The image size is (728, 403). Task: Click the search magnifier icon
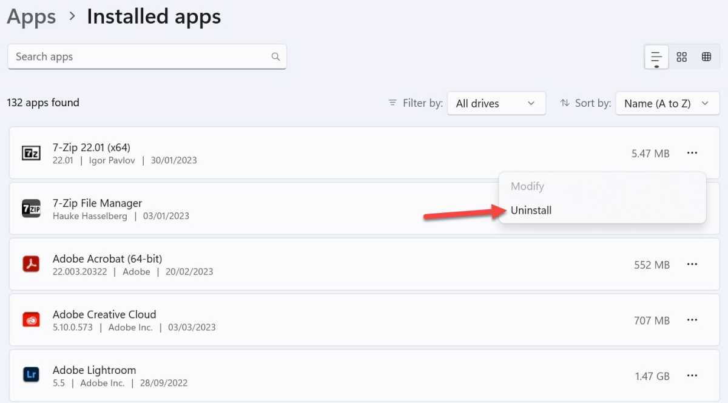(x=275, y=56)
